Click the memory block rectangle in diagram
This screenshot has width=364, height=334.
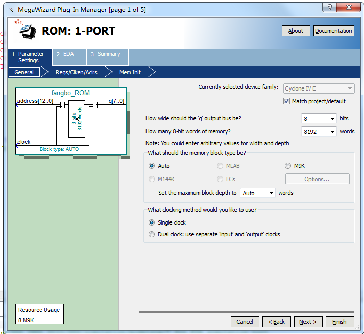pos(77,119)
